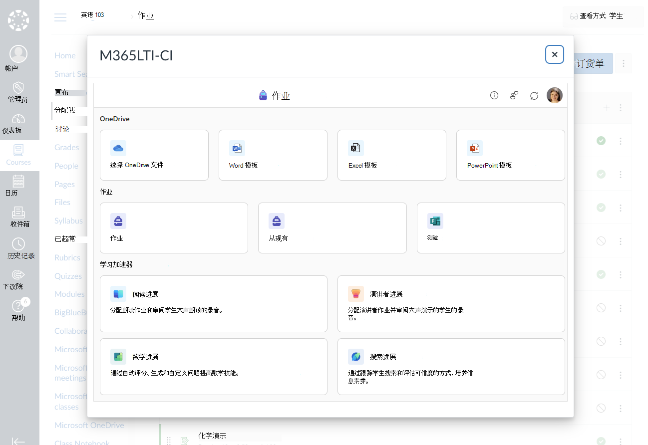Open the 管理员 admin shield icon
648x445 pixels.
click(x=18, y=87)
